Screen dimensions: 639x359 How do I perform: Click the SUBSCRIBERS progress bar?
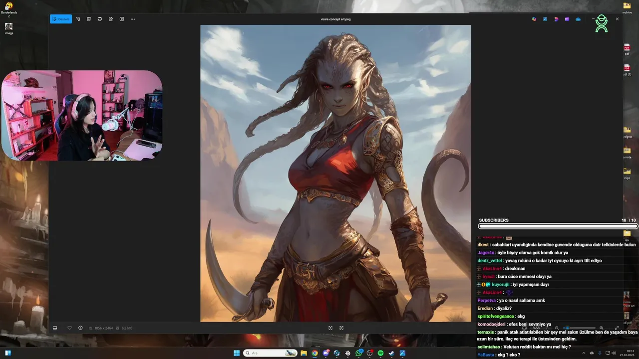coord(557,226)
